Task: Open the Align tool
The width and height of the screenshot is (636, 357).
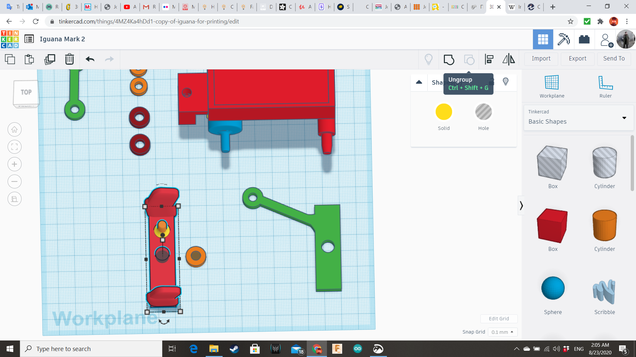Action: pyautogui.click(x=489, y=59)
